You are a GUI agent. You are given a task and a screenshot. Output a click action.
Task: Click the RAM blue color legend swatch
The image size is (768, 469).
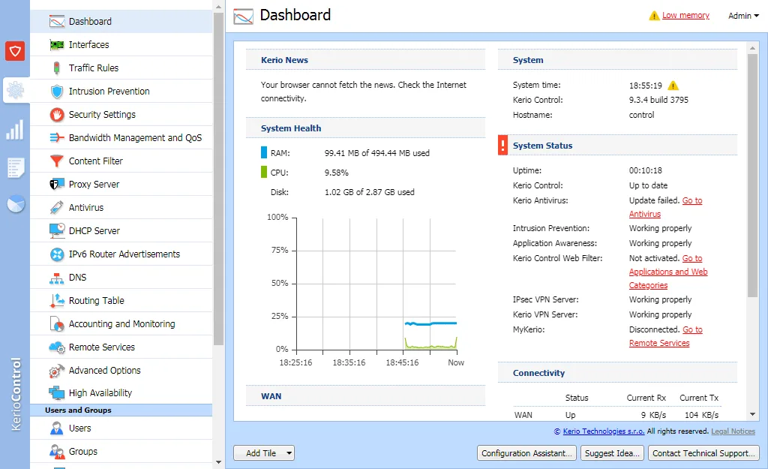tap(264, 152)
